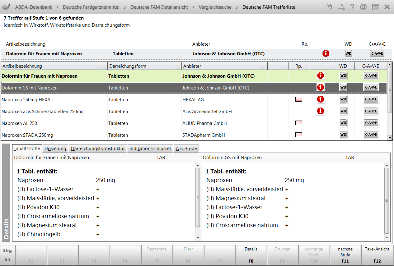
Task: Switch to the Indikationsschlüssel tab
Action: (x=150, y=149)
